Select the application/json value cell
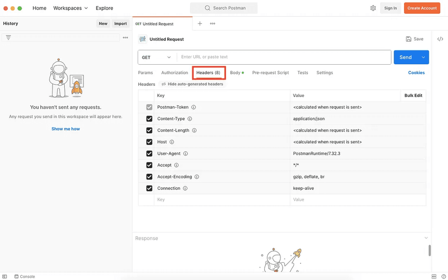Image resolution: width=448 pixels, height=280 pixels. pos(358,119)
